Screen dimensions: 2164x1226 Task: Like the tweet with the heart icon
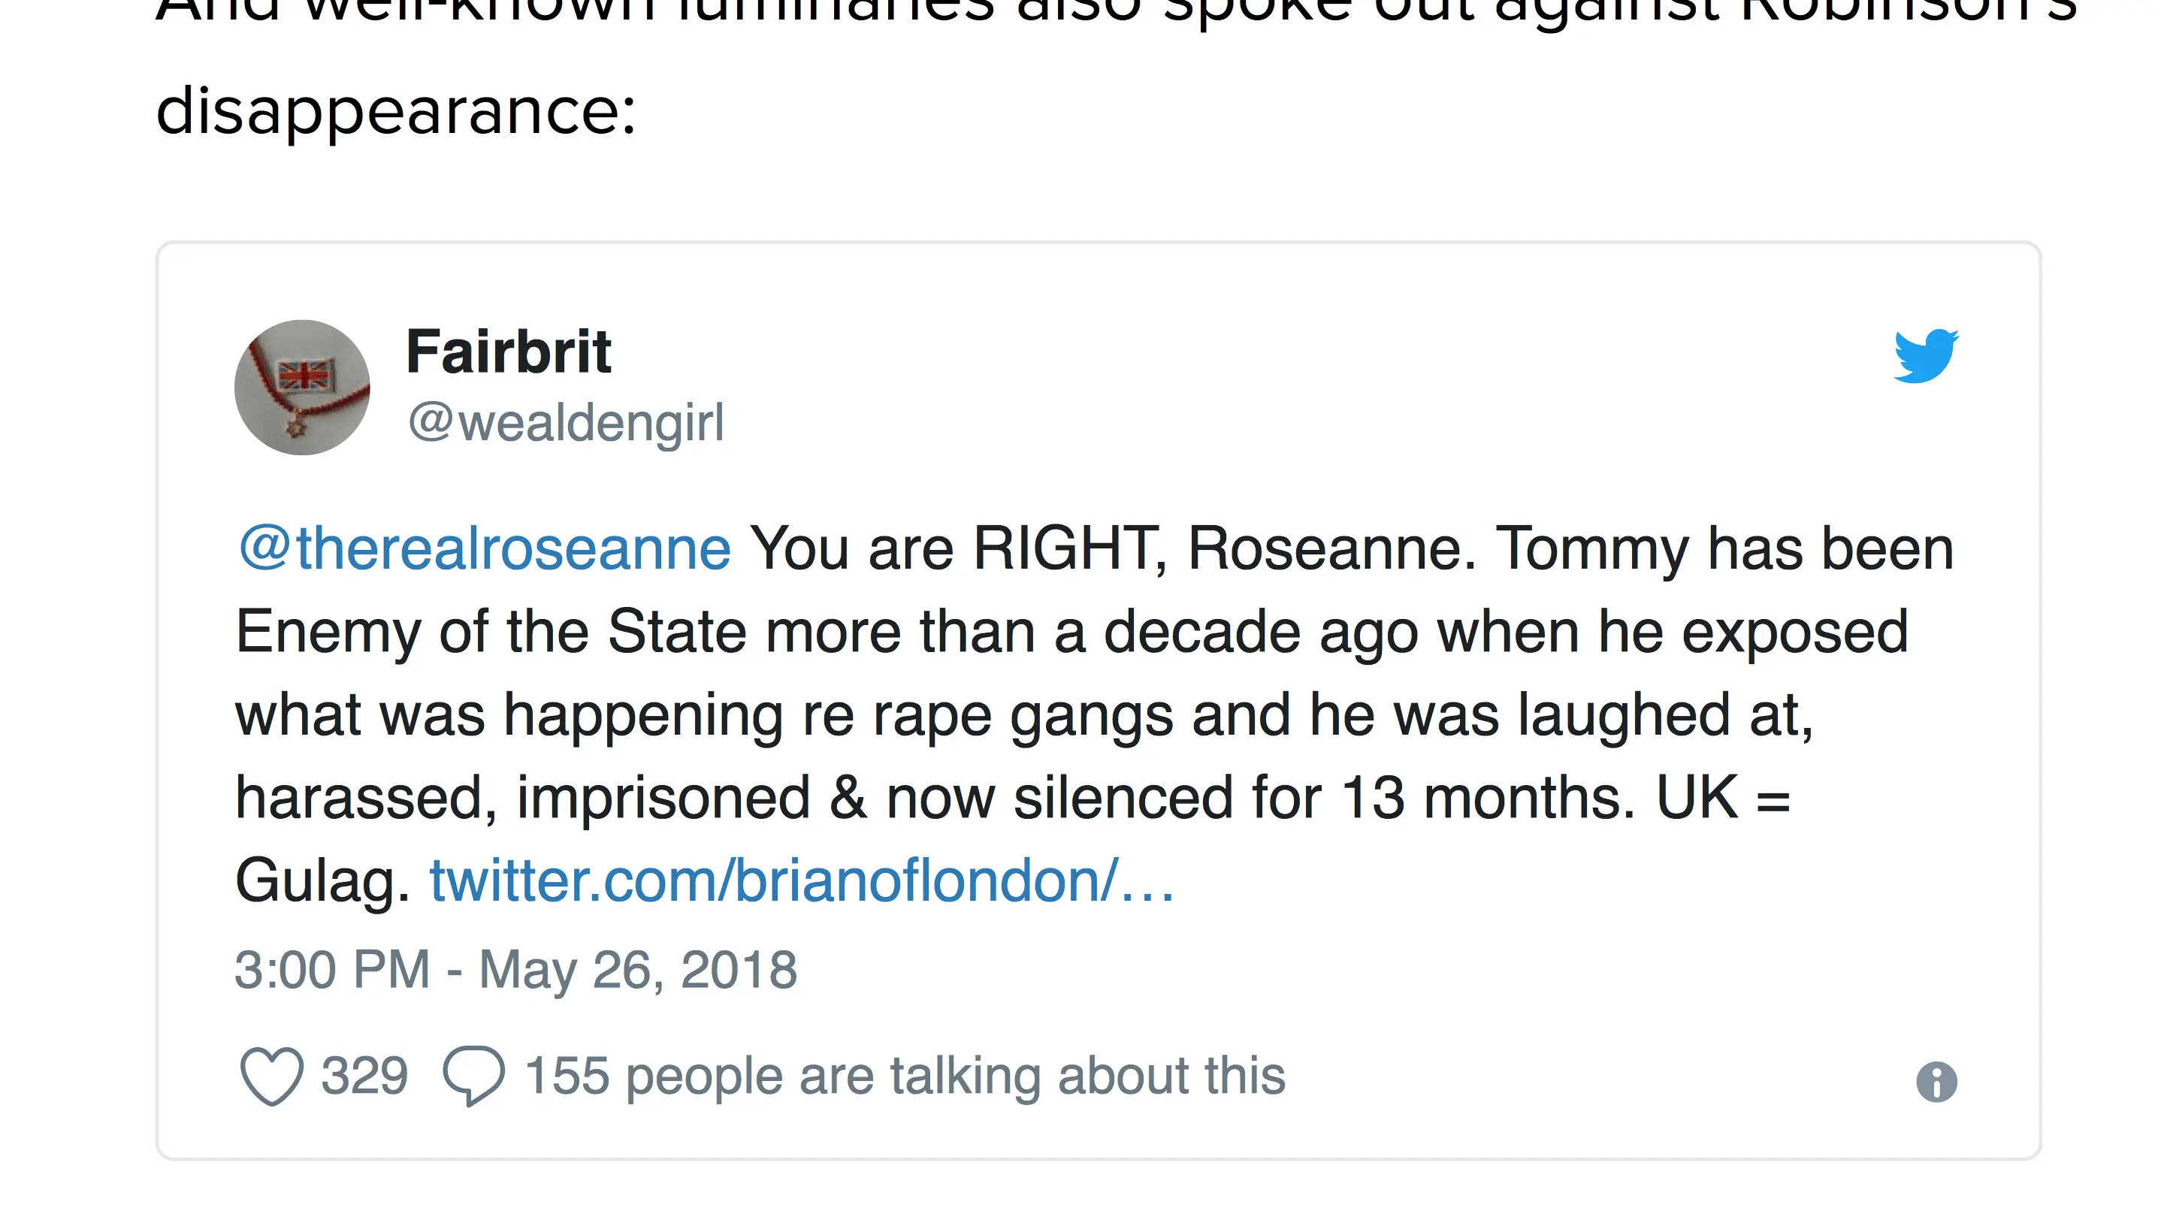[271, 1076]
